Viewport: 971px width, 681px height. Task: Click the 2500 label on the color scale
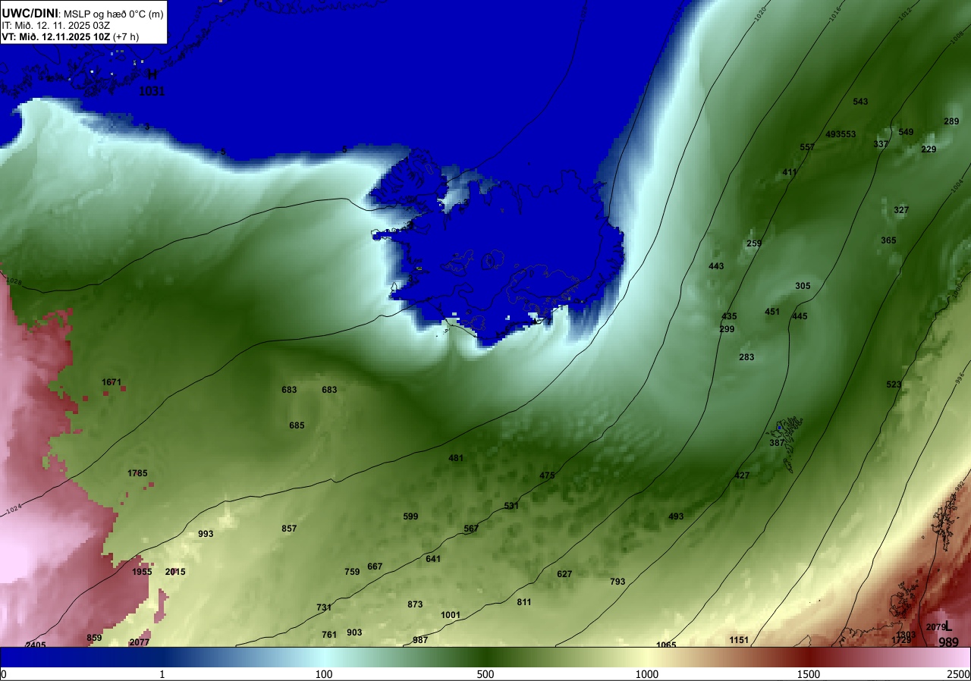[960, 674]
